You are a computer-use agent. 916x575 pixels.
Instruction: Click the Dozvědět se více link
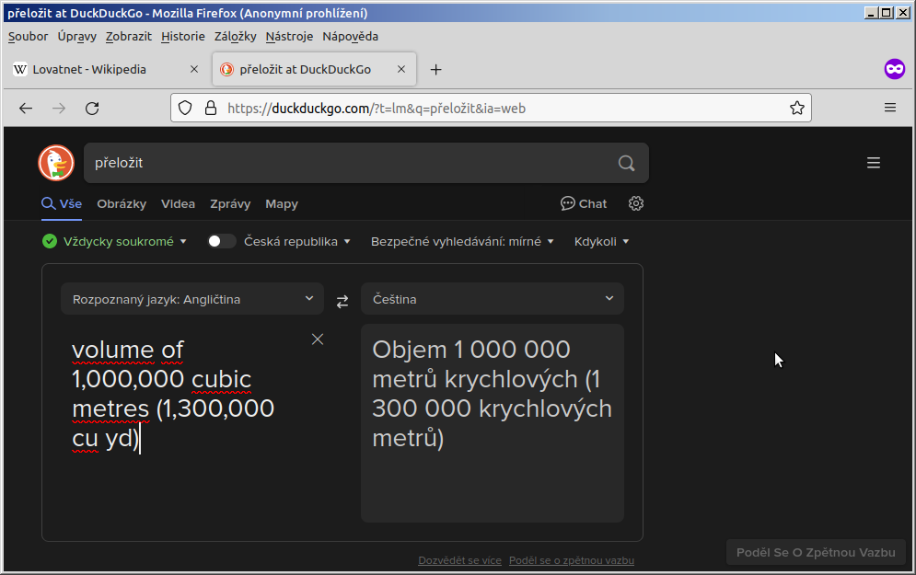click(x=459, y=560)
